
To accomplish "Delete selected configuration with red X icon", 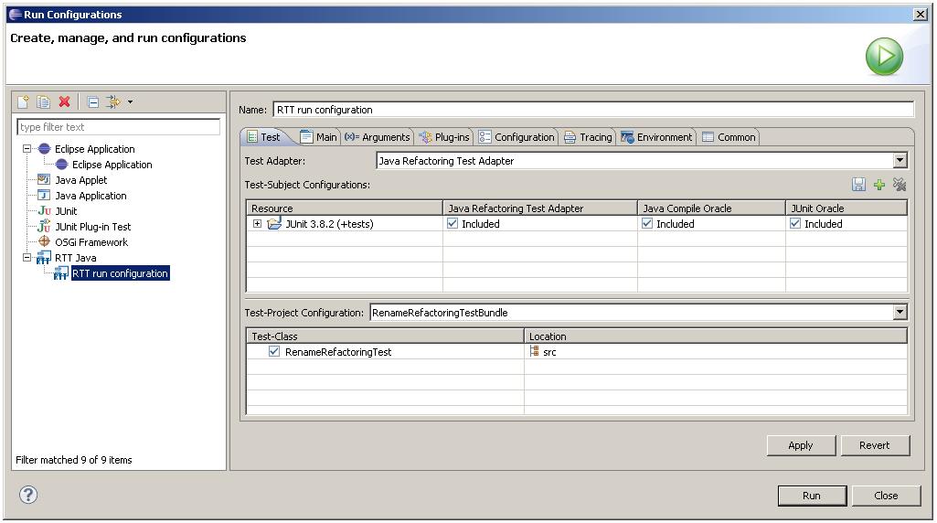I will [x=64, y=101].
